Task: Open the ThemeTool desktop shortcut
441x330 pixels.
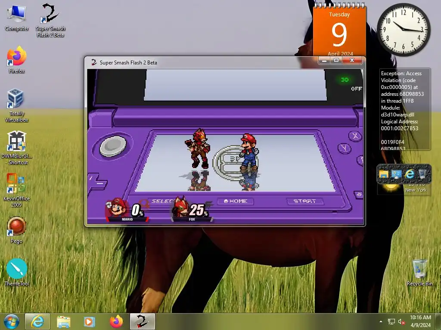Action: (17, 272)
